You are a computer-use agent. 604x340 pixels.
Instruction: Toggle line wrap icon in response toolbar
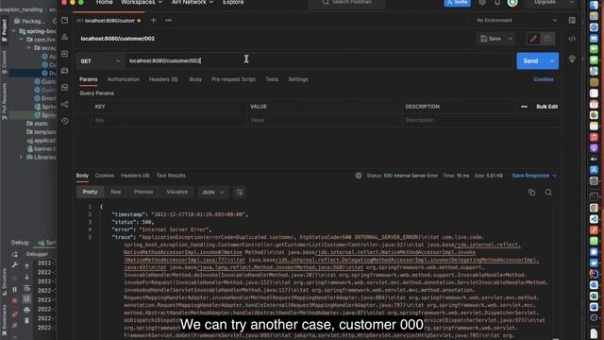coord(239,192)
